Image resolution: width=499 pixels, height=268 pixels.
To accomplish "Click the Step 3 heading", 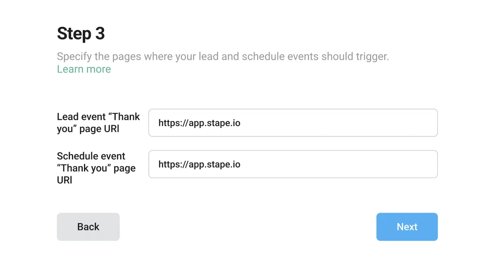I will 81,34.
